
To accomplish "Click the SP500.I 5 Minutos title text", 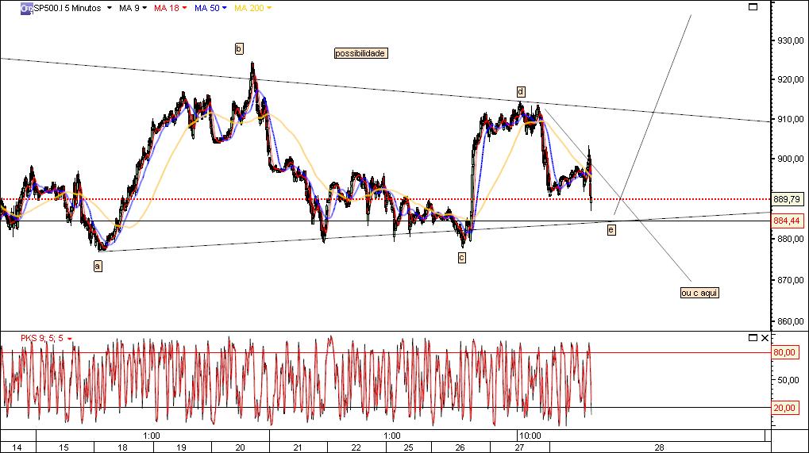I will tap(67, 8).
